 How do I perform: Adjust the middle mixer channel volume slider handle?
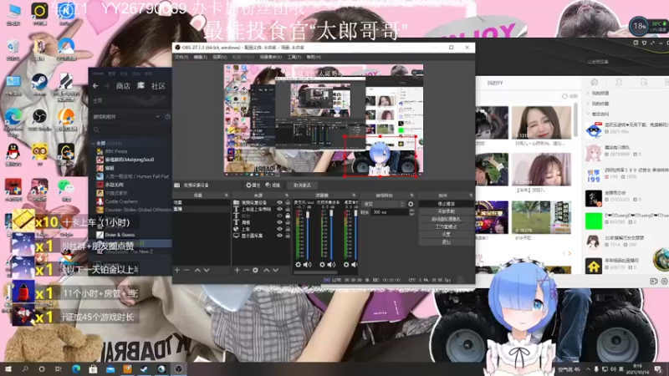pos(331,212)
